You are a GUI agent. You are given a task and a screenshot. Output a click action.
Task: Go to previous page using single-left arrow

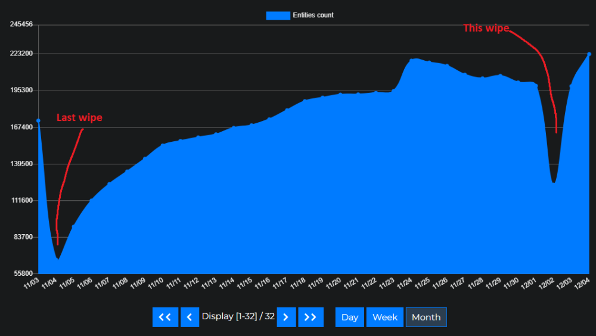click(190, 317)
